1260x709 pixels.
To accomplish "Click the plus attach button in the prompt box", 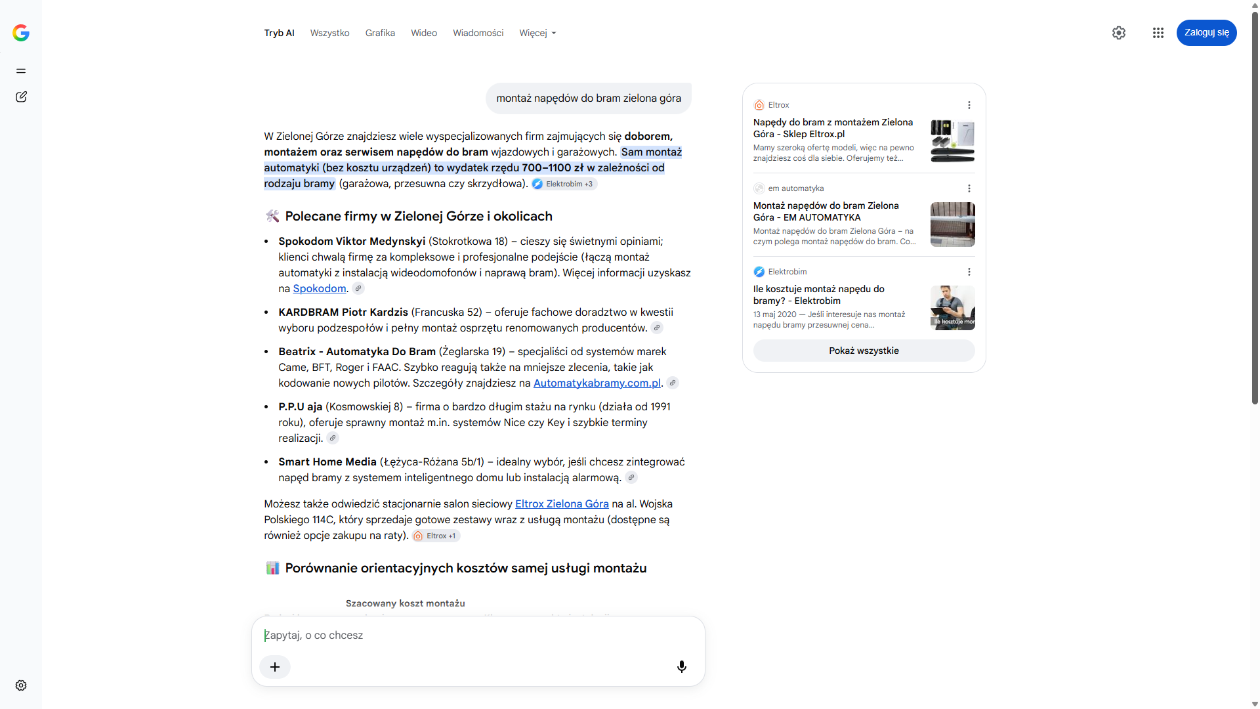I will [275, 667].
